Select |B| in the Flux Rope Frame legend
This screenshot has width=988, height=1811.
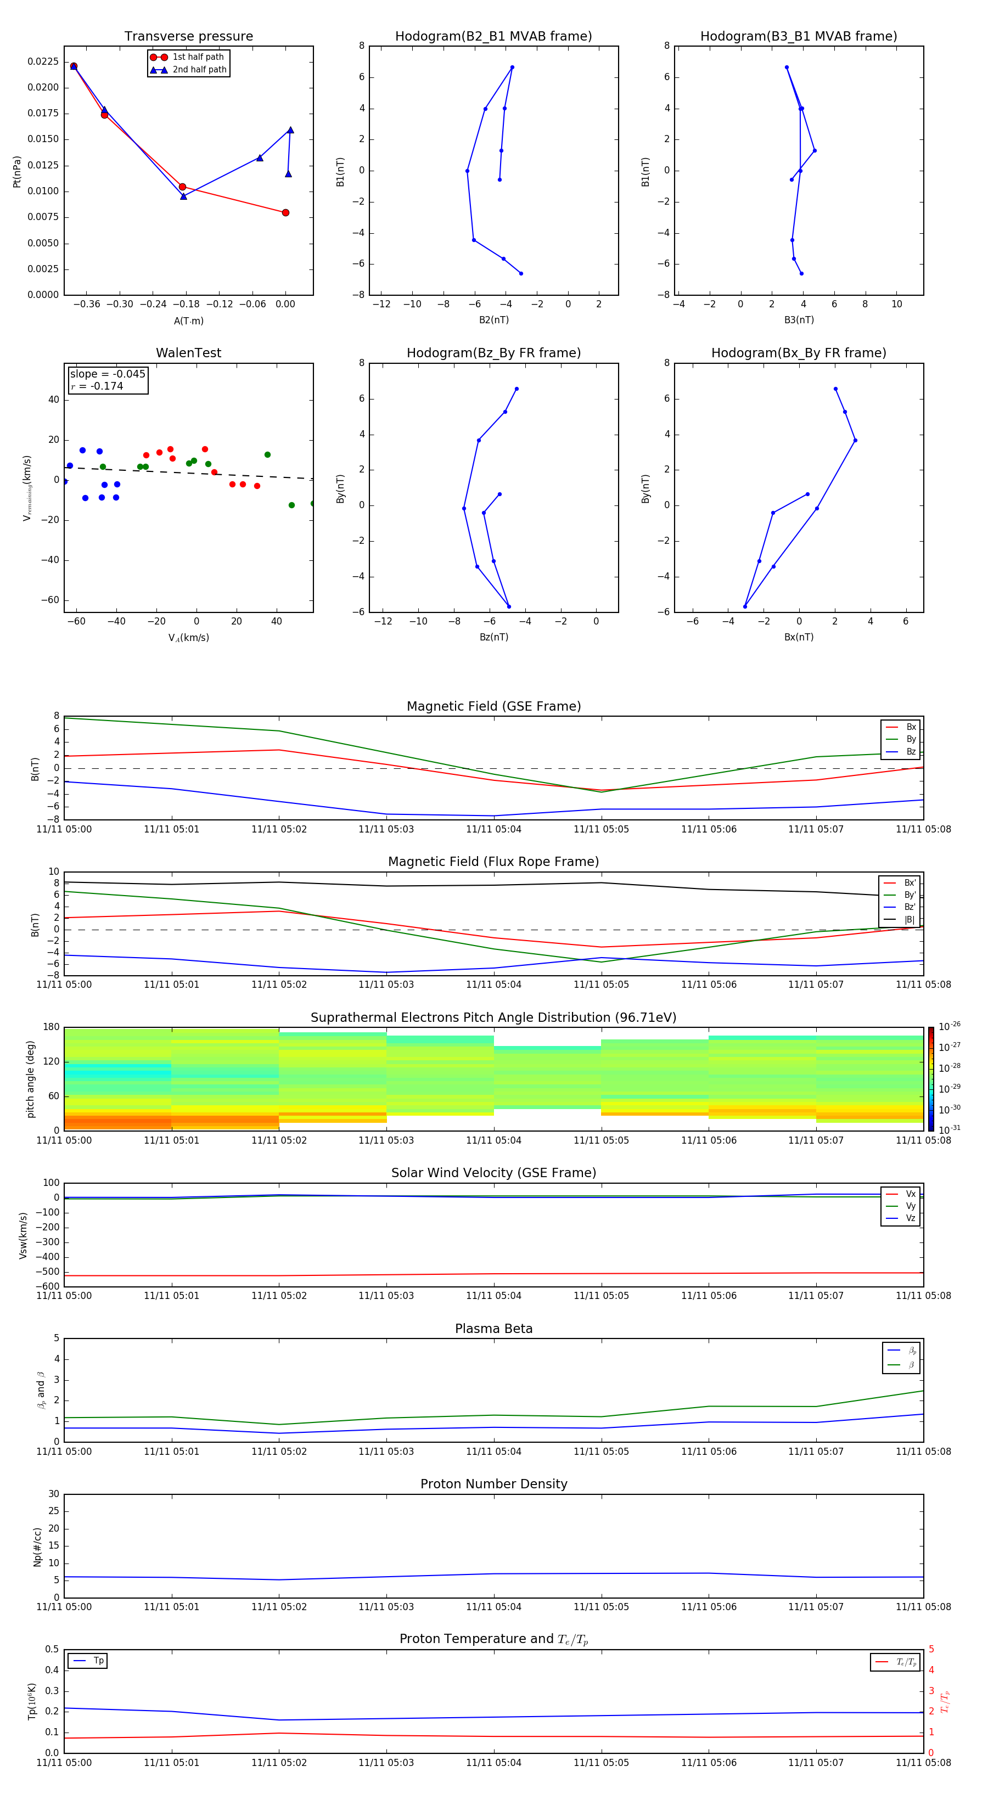click(x=900, y=920)
